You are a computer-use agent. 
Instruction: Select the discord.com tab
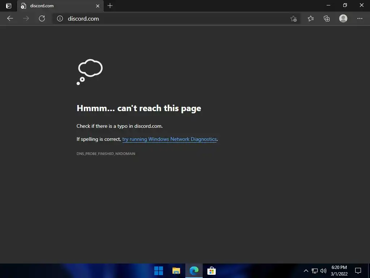(60, 6)
